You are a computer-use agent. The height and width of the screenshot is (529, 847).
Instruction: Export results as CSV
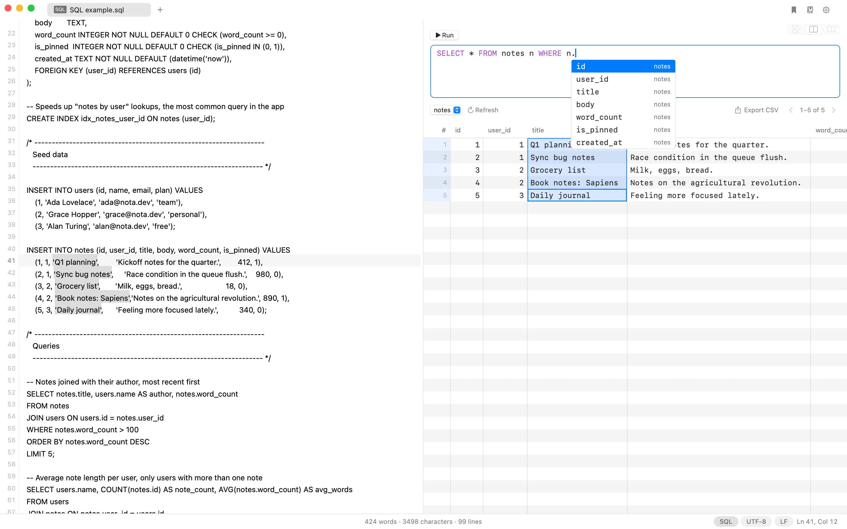click(756, 110)
